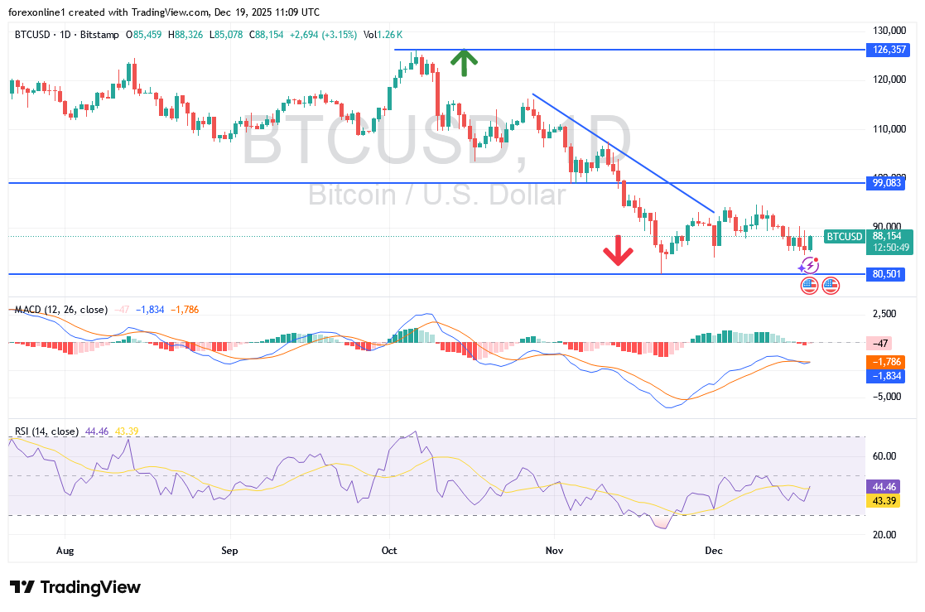Click the blue 80,501 price label

[x=885, y=273]
